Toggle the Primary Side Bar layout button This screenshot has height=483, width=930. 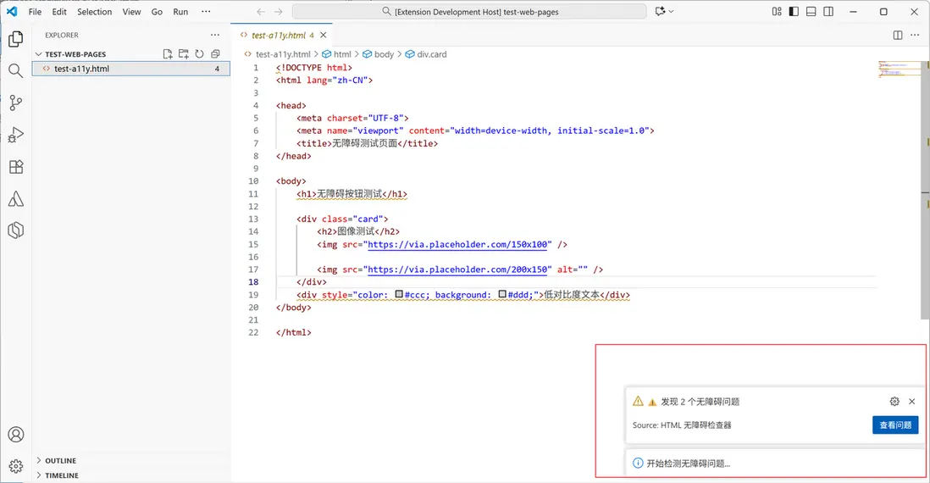[x=794, y=12]
